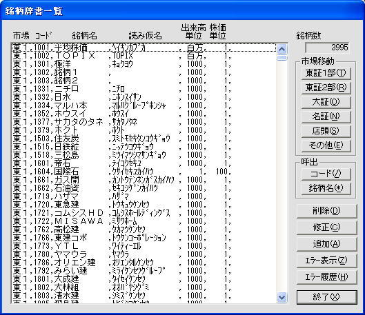This screenshot has width=365, height=315.
Task: Click the scrollbar down arrow
Action: pyautogui.click(x=282, y=297)
